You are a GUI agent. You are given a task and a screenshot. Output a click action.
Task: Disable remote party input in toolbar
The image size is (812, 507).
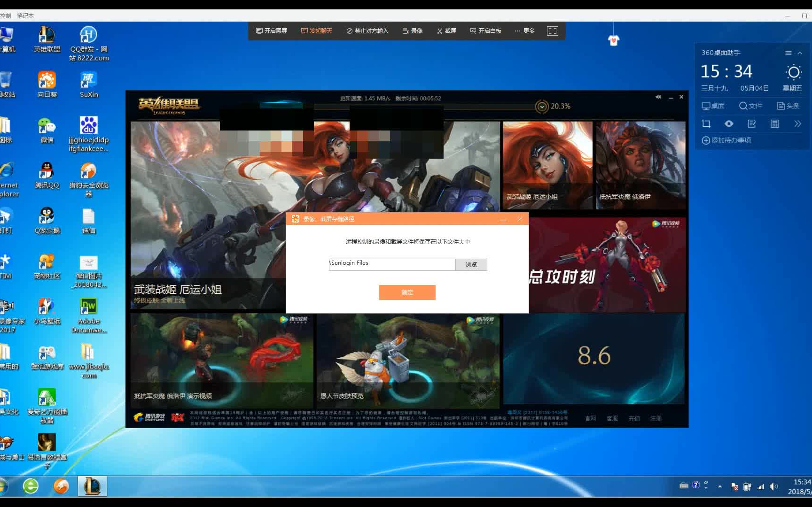[x=367, y=31]
